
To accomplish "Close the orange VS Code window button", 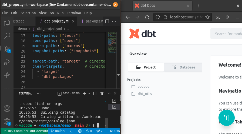I will click(x=115, y=5).
